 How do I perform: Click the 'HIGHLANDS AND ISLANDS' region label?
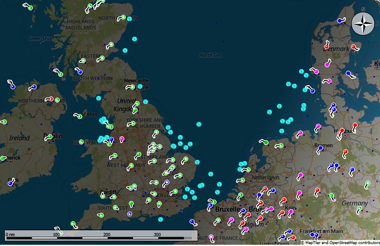(80, 25)
